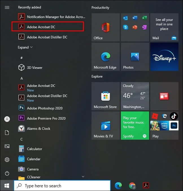Open the Photos tile
The image size is (183, 191).
tap(135, 57)
